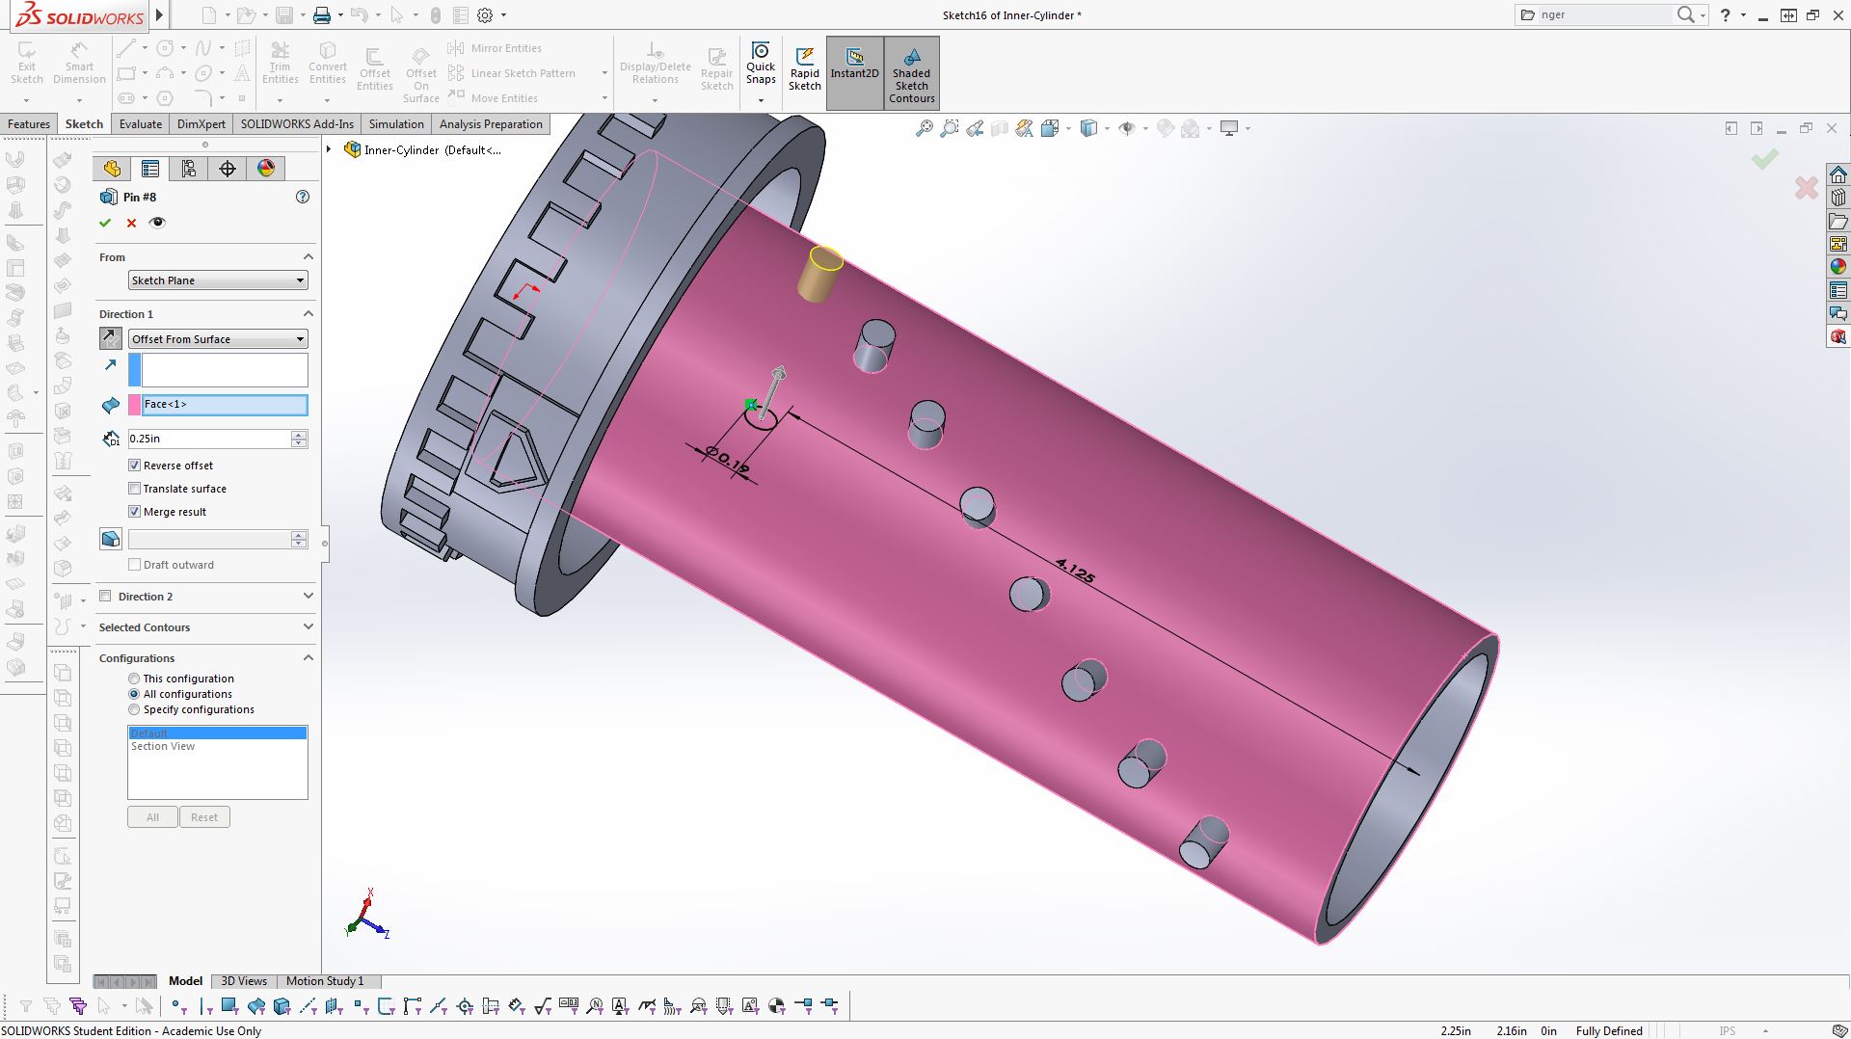The width and height of the screenshot is (1851, 1039).
Task: Open the Linear Sketch Pattern tool
Action: pos(513,73)
